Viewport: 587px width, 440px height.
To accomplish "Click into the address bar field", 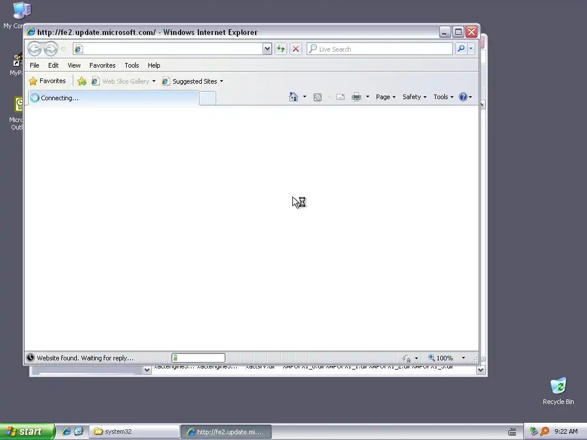I will tap(168, 49).
